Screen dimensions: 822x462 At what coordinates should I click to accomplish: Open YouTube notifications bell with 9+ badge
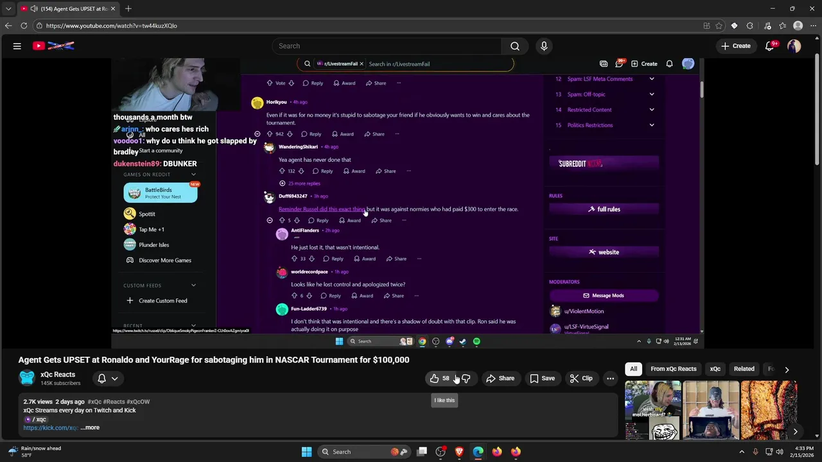(x=770, y=46)
